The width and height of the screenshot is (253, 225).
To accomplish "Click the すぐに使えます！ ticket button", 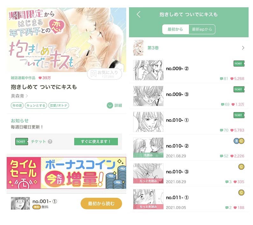I will (x=96, y=142).
